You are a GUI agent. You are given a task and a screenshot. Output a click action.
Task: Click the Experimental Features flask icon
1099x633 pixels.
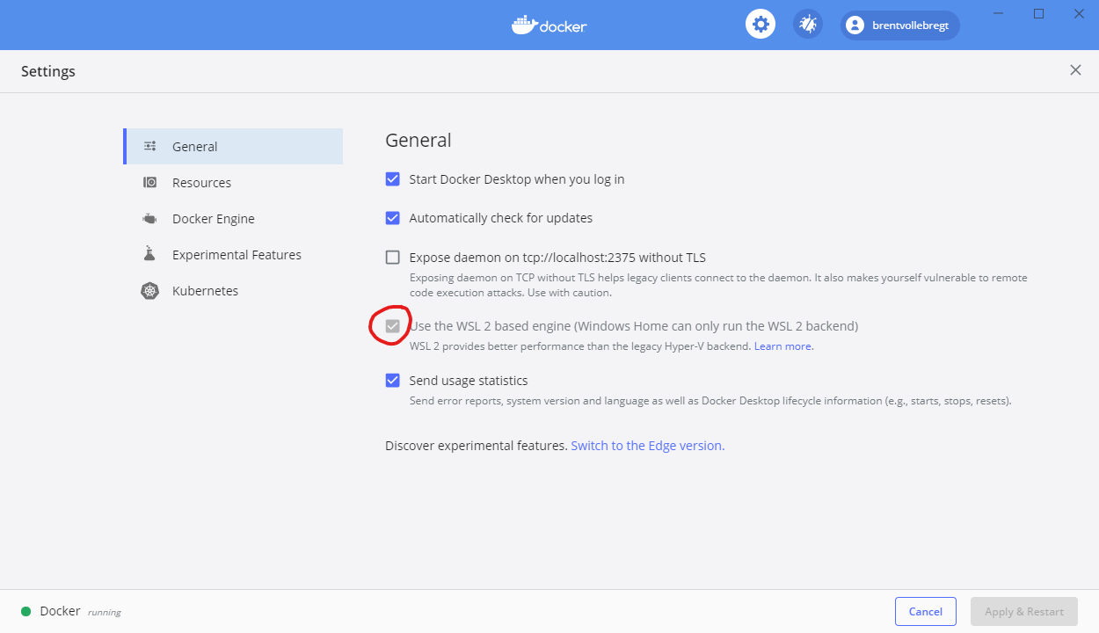(150, 254)
